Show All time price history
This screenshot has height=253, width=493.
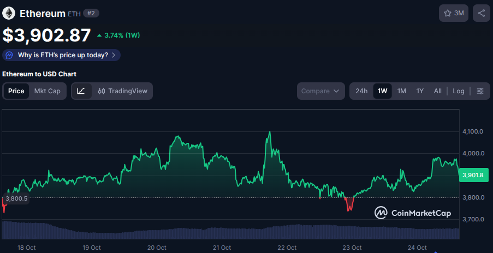437,91
